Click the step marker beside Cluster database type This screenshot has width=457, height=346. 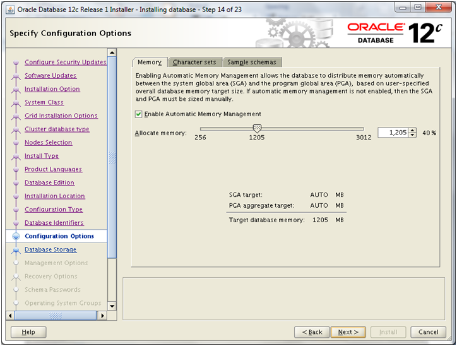(x=16, y=129)
